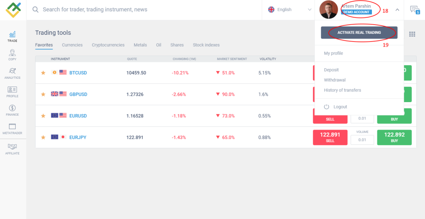The width and height of the screenshot is (425, 219).
Task: Open the Profile sidebar icon
Action: coord(12,91)
